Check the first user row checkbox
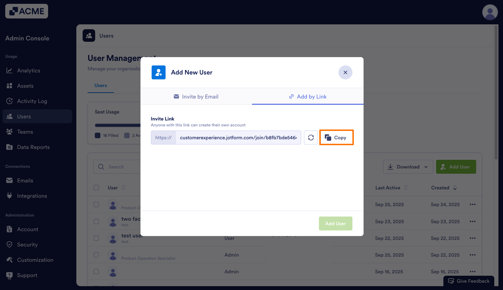Screen dimensions: 503x290 [96, 205]
